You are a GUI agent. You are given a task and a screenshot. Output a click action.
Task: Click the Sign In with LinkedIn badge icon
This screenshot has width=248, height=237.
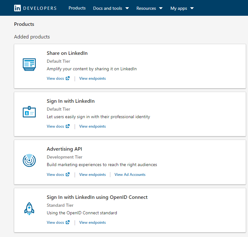(x=29, y=112)
